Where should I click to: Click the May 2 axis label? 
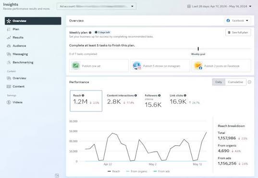[152, 164]
